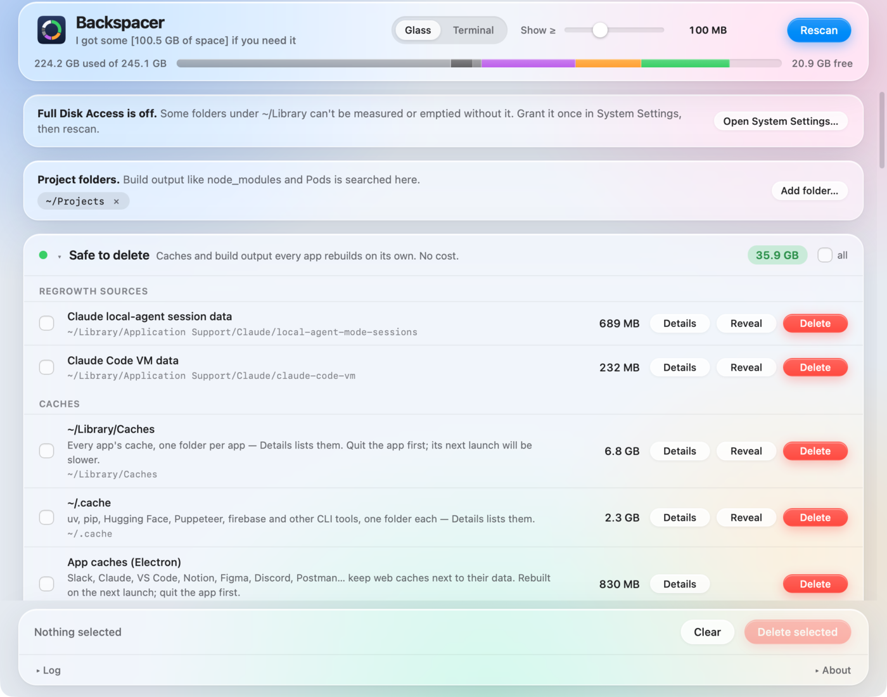Click the '232 MB' size value
887x697 pixels.
(619, 368)
